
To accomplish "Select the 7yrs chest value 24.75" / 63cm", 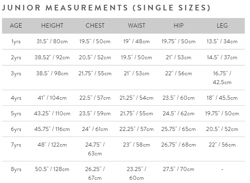I will point(95,149).
